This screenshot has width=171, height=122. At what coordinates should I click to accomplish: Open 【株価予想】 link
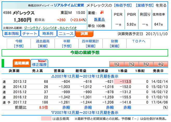click(123, 5)
